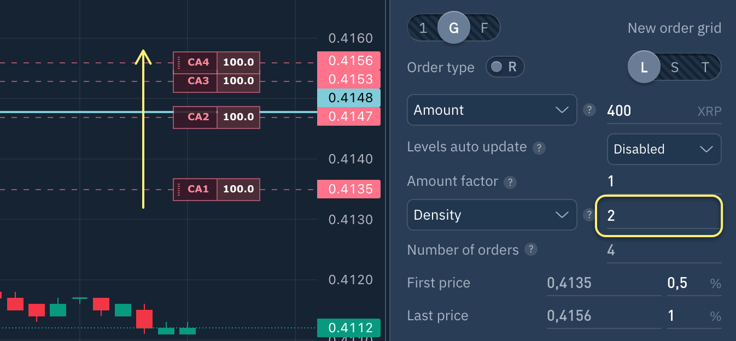Select the T option in L/S/T switch
Image resolution: width=736 pixels, height=341 pixels.
pyautogui.click(x=705, y=67)
